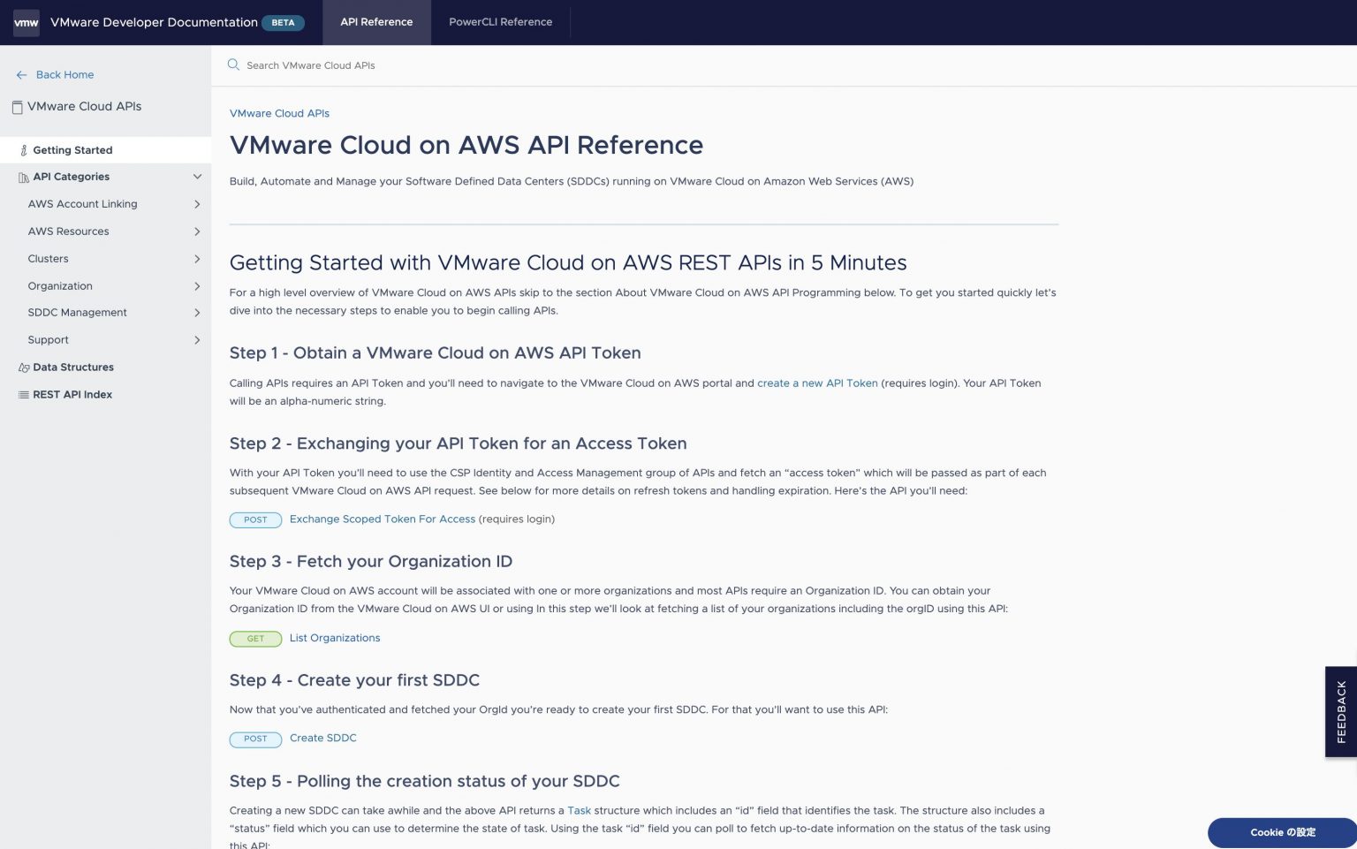Open Data Structures in sidebar
The image size is (1357, 849).
click(73, 368)
